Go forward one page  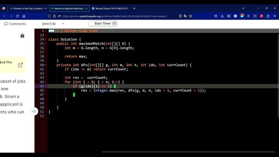(11, 16)
